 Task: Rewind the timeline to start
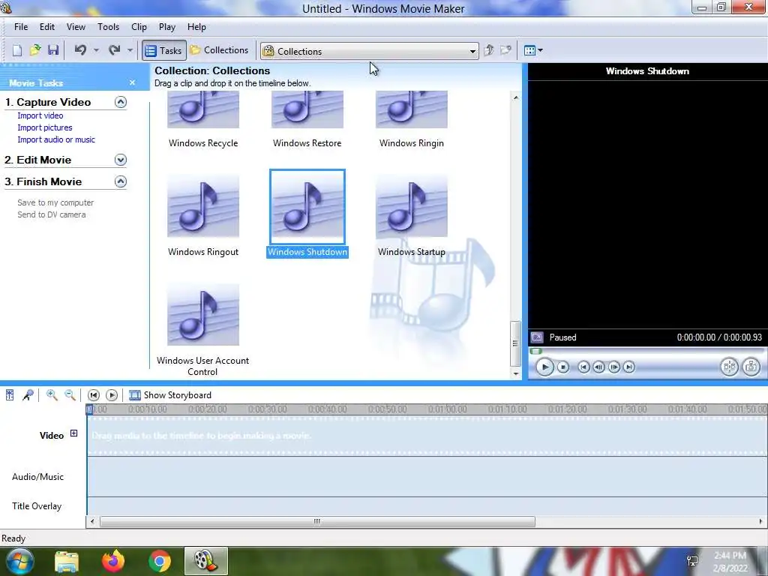(x=94, y=394)
